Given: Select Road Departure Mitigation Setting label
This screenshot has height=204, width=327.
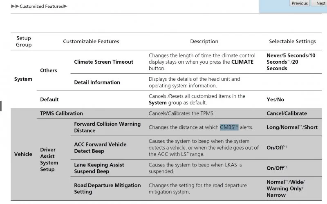Looking at the screenshot, I should tap(107, 188).
